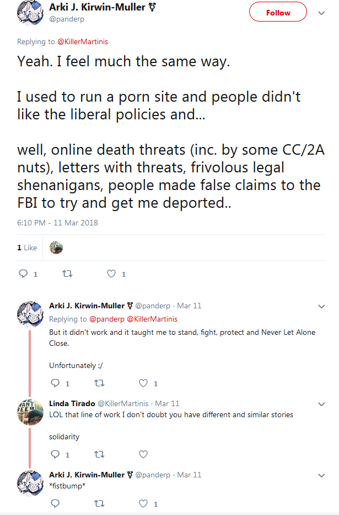
Task: Retweet the main tweet about death threats
Action: click(67, 274)
